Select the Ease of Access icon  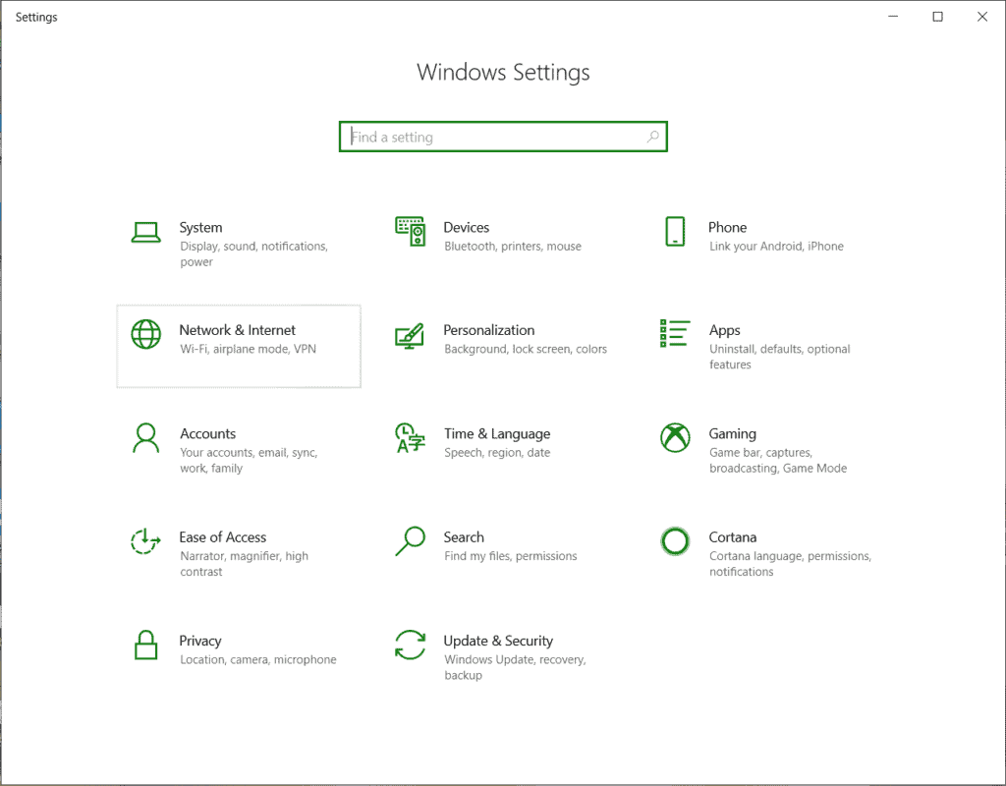click(x=145, y=541)
